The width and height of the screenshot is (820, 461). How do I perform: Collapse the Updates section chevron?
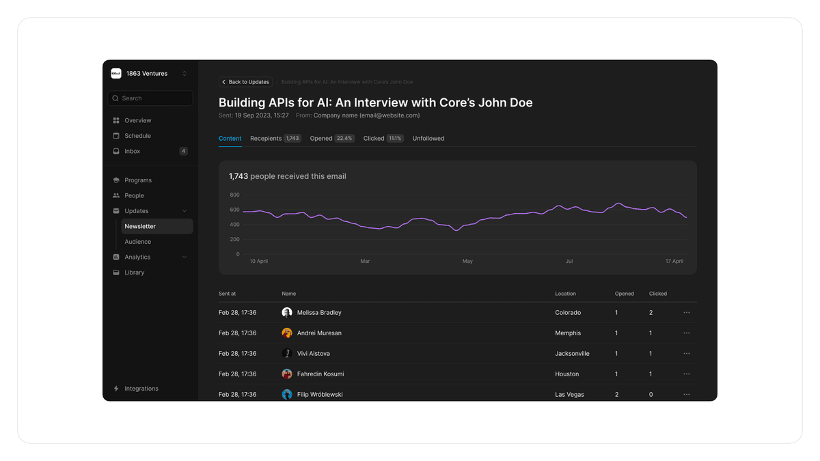tap(184, 211)
